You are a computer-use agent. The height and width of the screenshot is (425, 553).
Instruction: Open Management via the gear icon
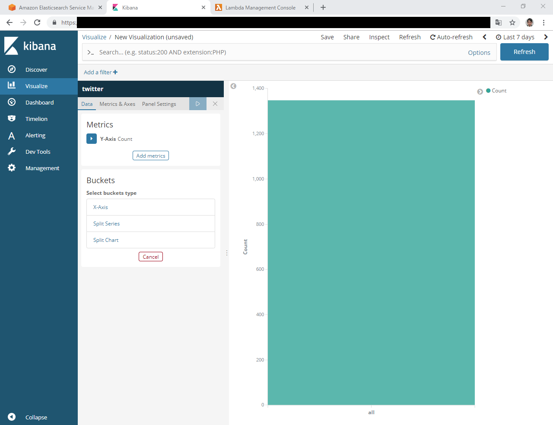pos(12,168)
